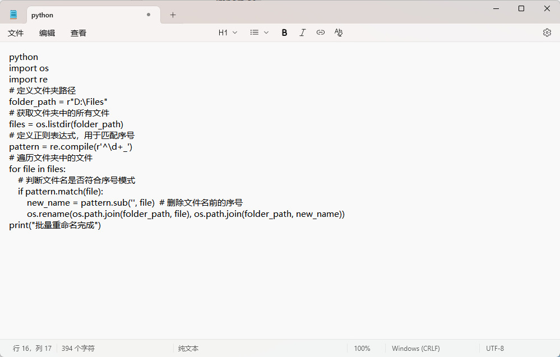Click the bulleted list icon
Image resolution: width=560 pixels, height=357 pixels.
pyautogui.click(x=254, y=33)
